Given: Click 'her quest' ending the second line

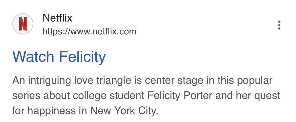Looking at the screenshot, I should click(x=258, y=96).
